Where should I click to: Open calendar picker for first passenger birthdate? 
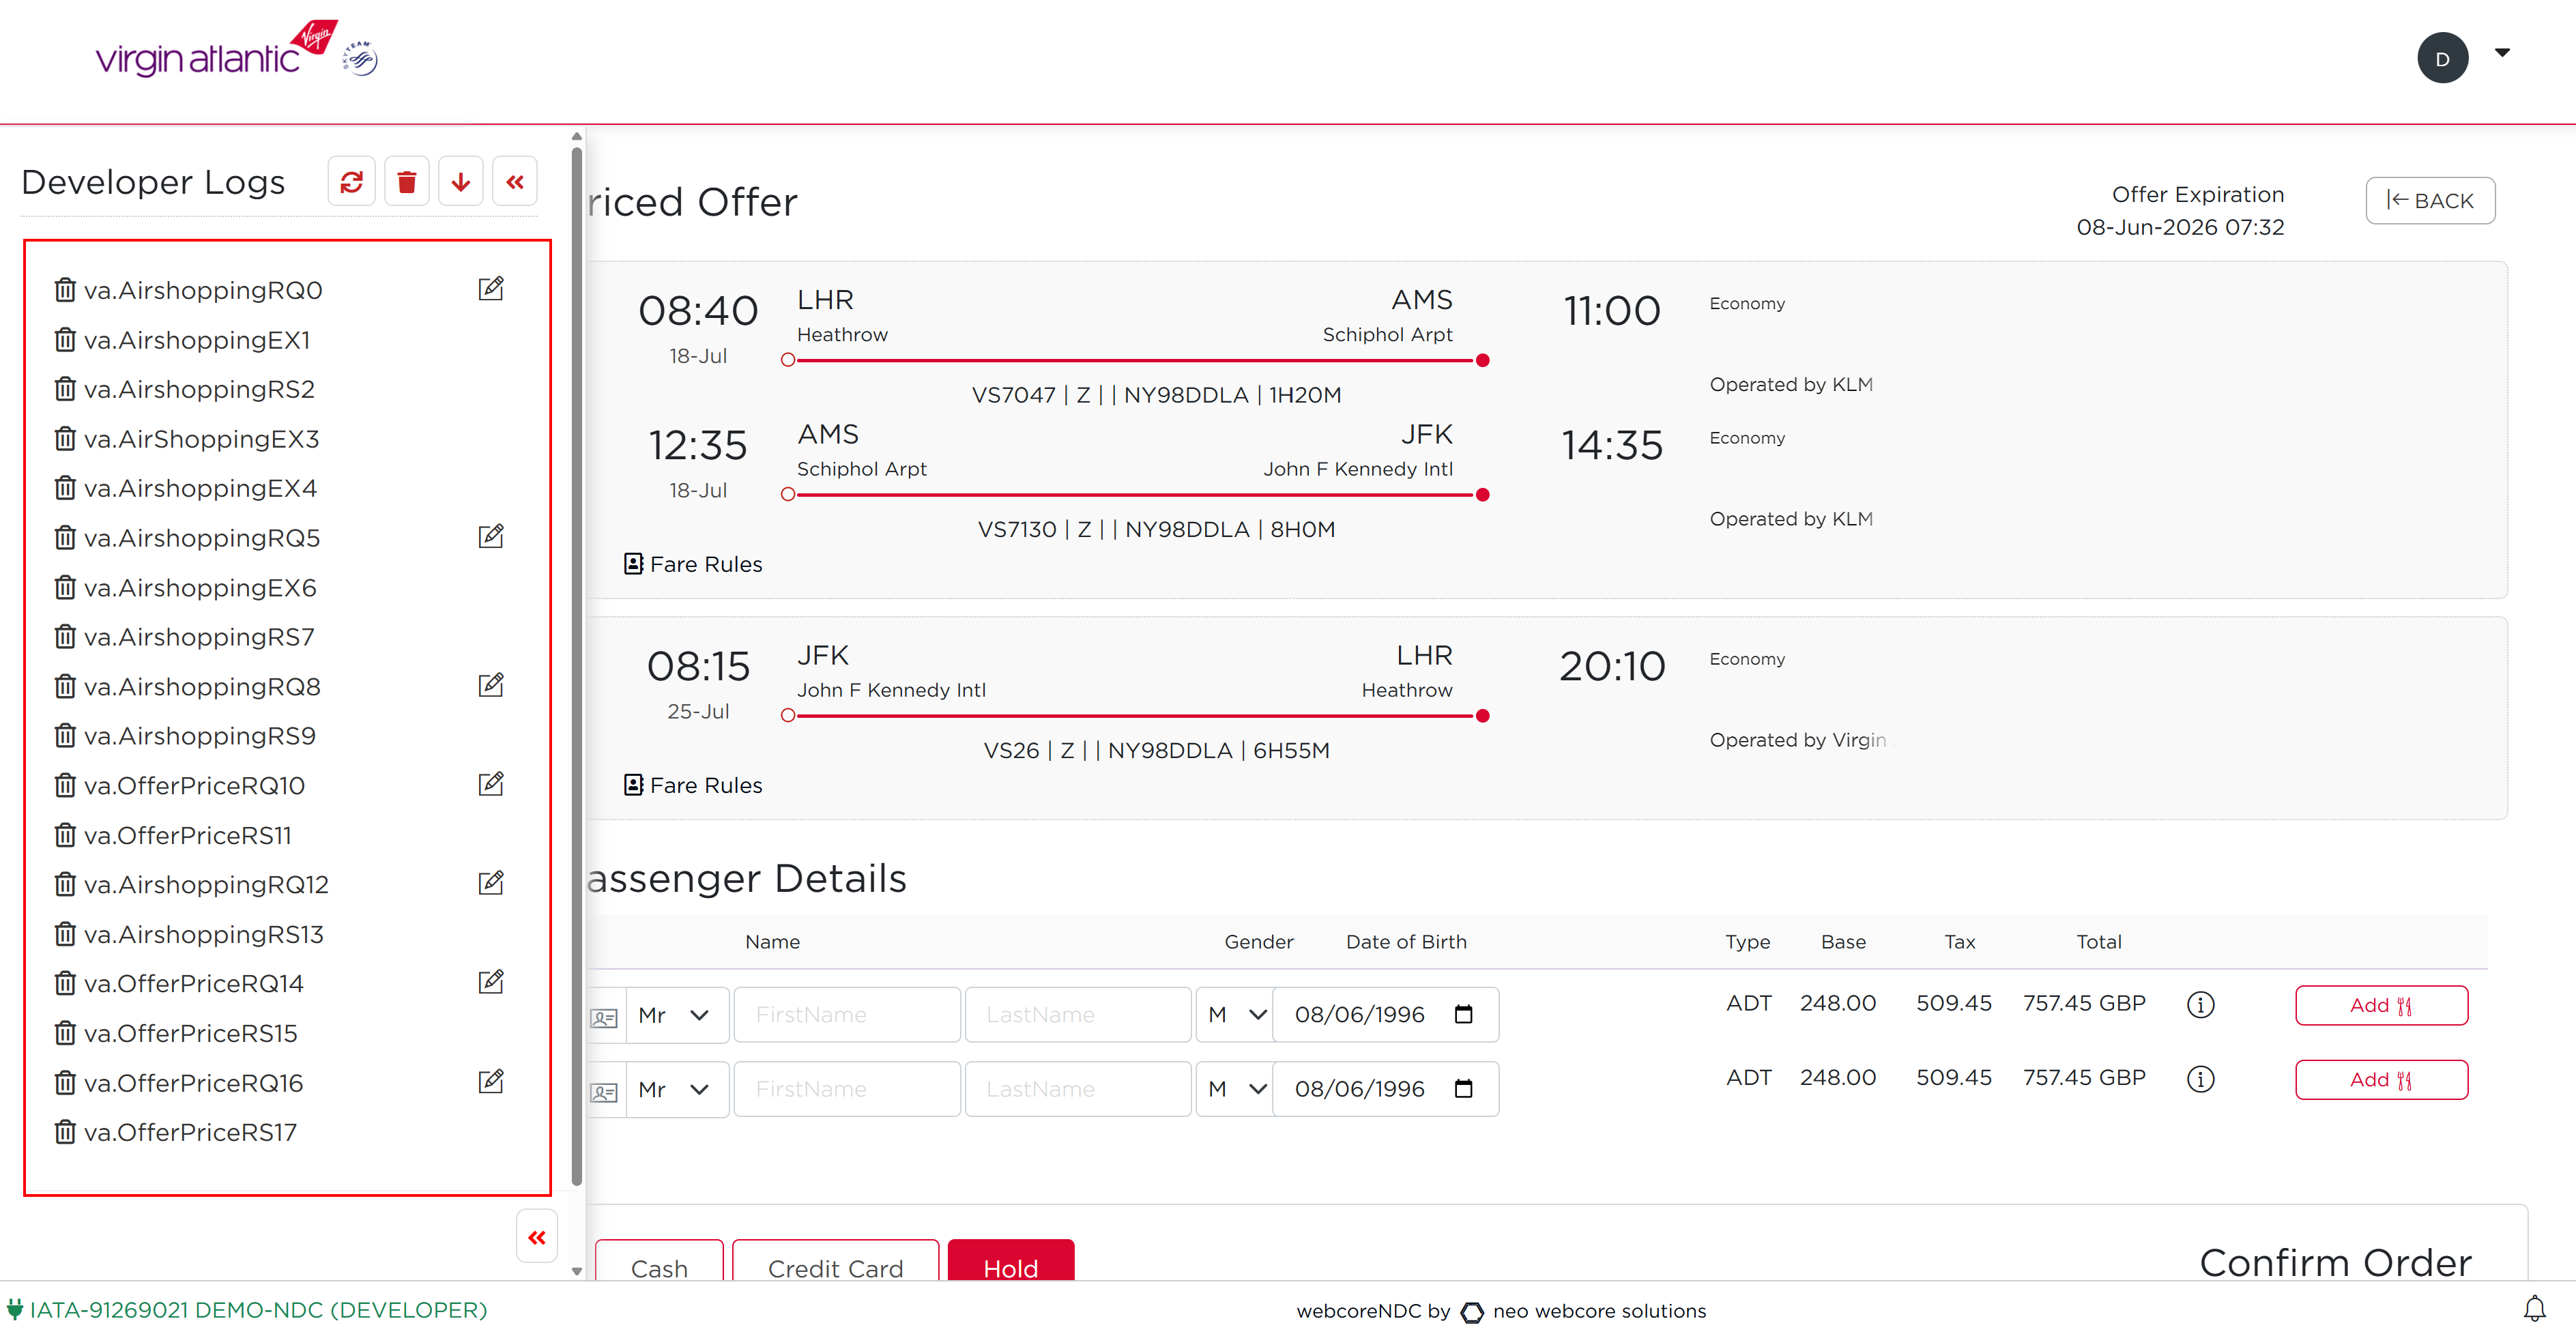1463,1015
